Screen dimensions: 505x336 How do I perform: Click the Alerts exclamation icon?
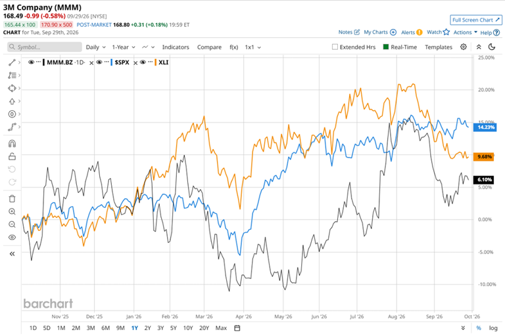coord(420,32)
